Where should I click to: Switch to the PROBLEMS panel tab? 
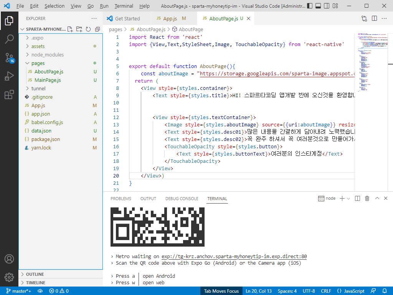pyautogui.click(x=121, y=199)
